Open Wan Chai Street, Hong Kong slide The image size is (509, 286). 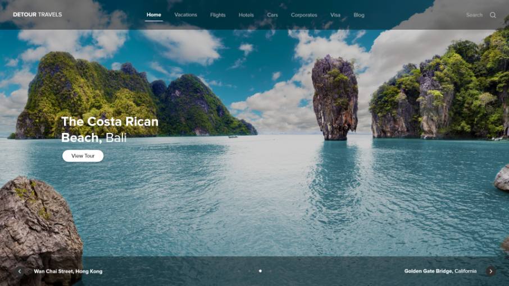68,271
